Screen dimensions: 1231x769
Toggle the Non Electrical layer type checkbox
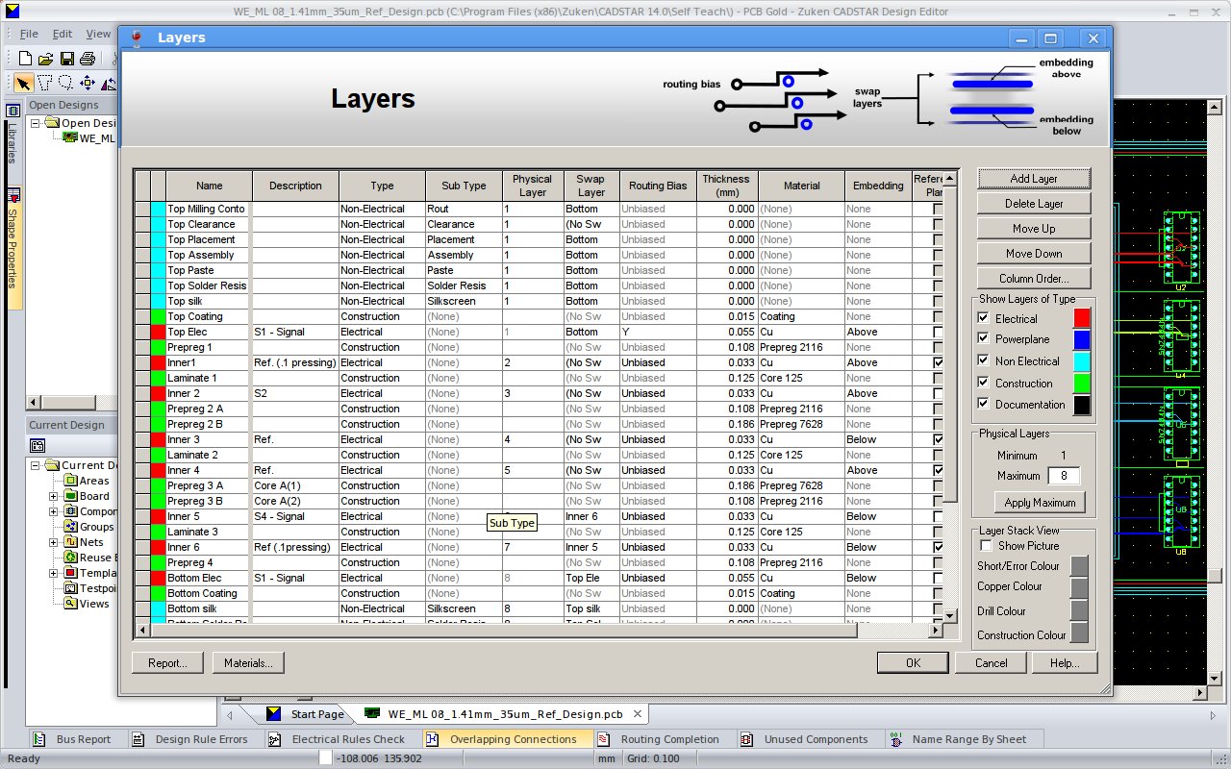[x=983, y=360]
